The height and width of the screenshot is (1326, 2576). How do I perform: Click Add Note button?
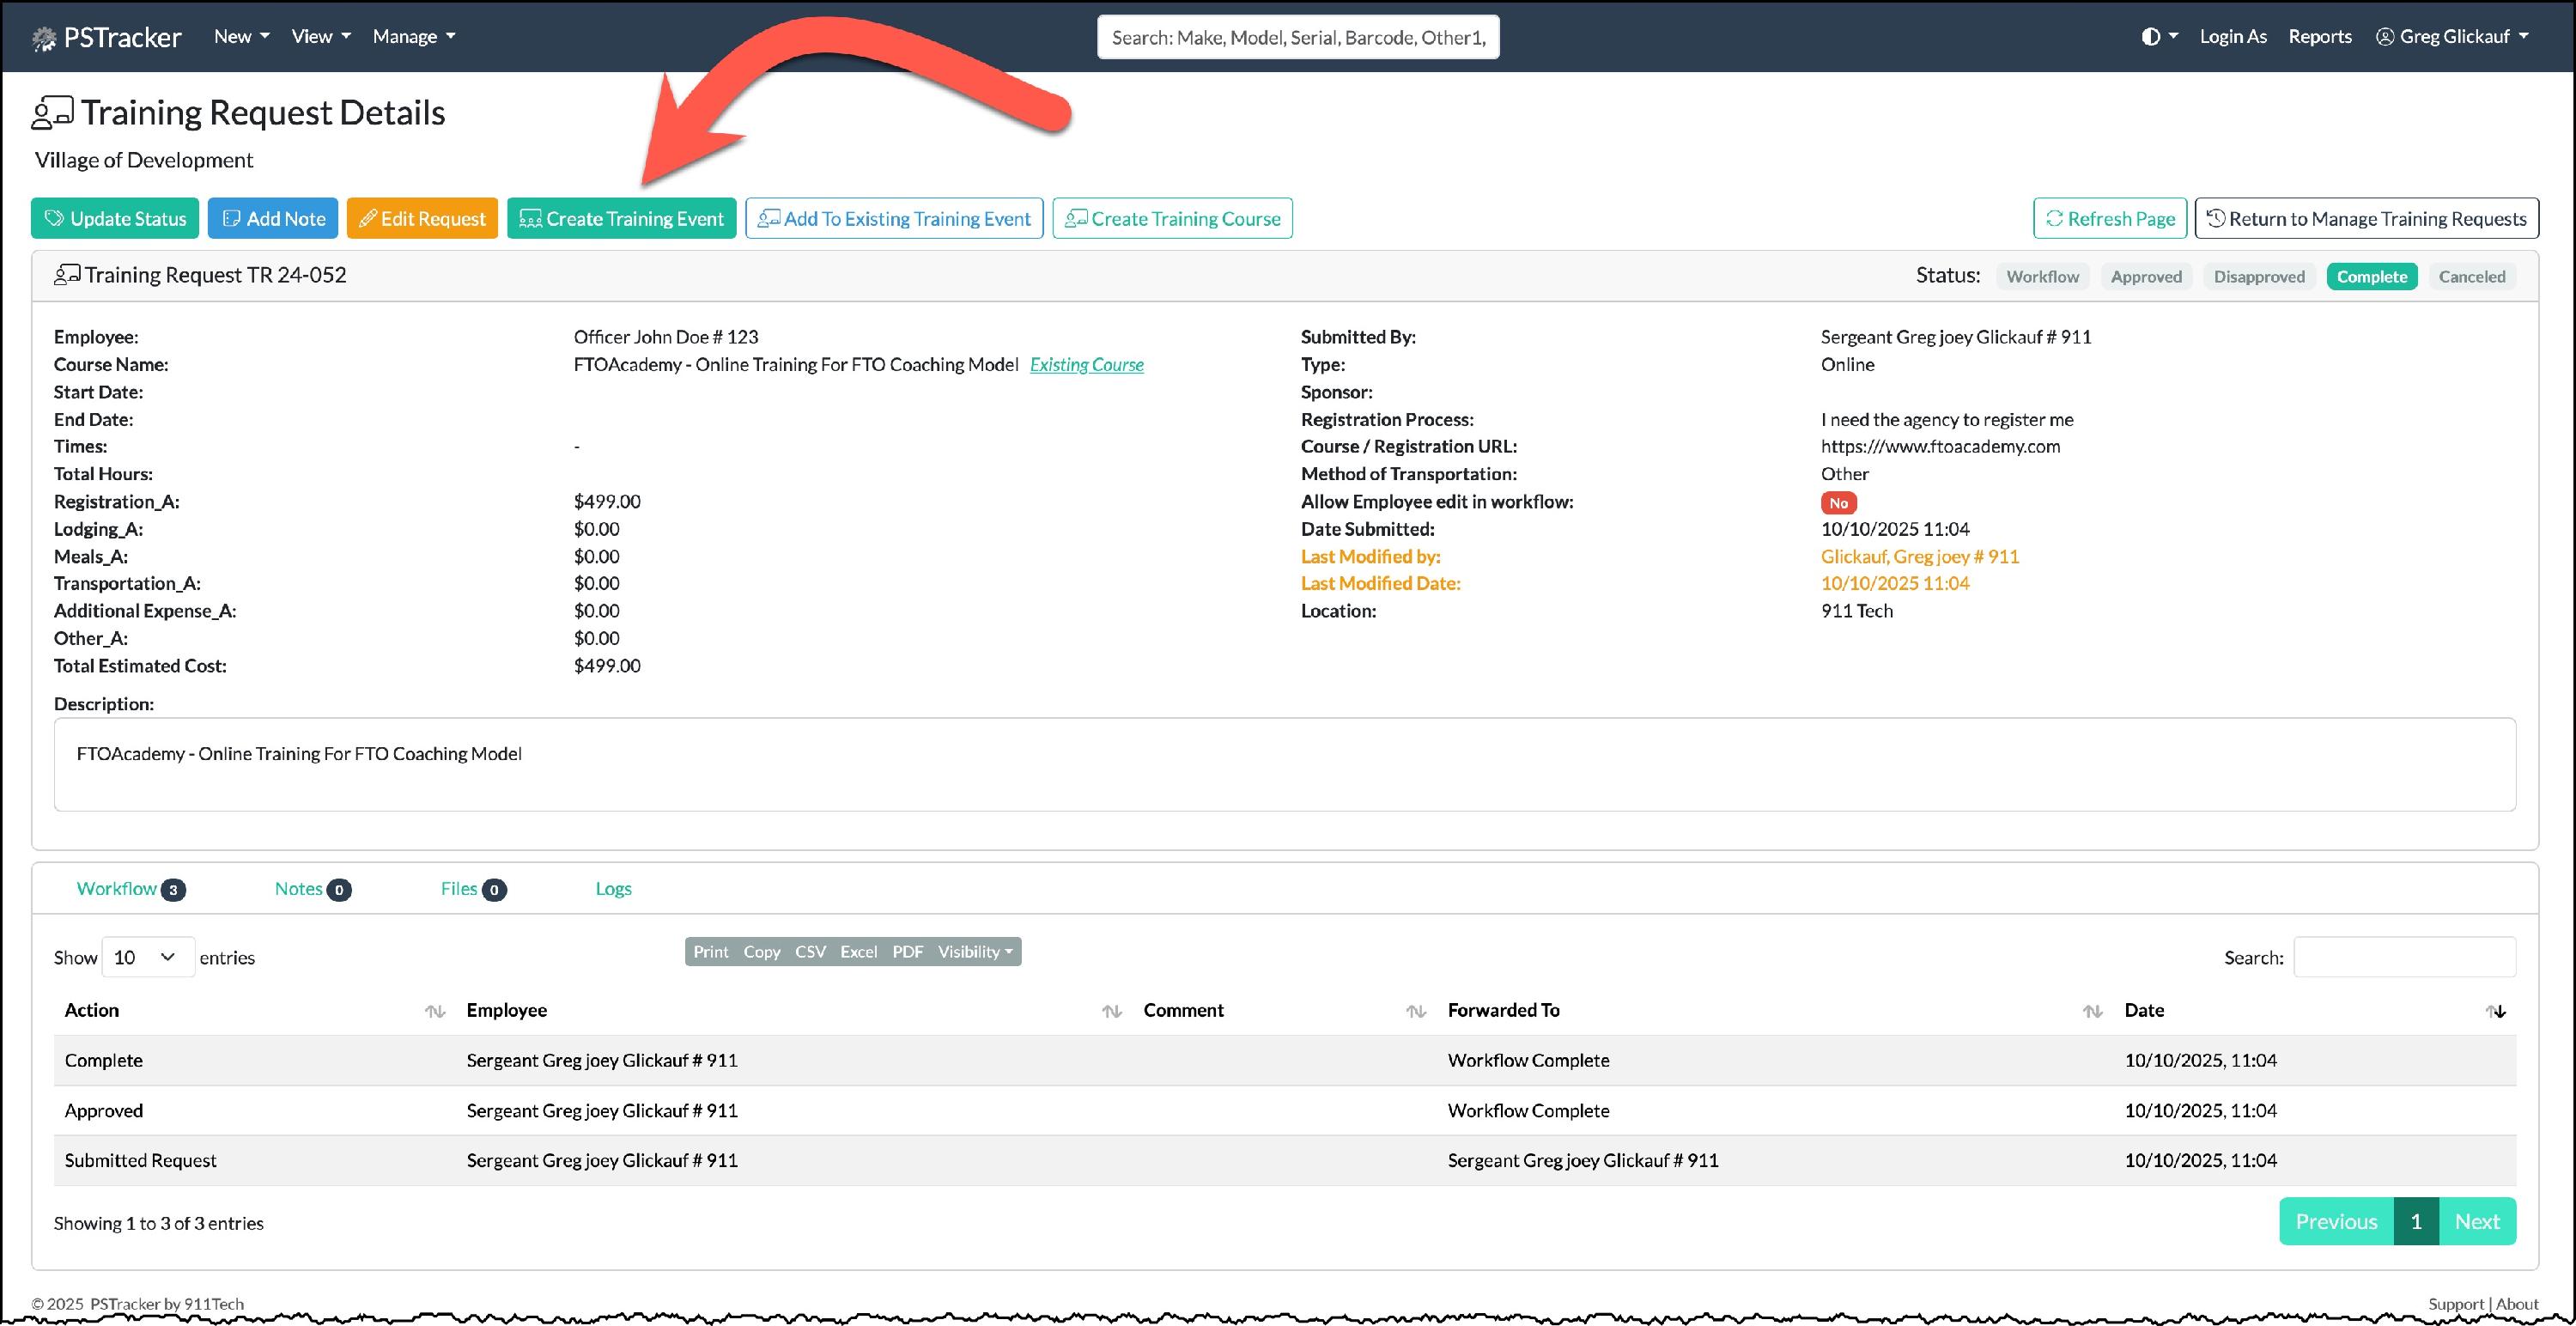[273, 219]
